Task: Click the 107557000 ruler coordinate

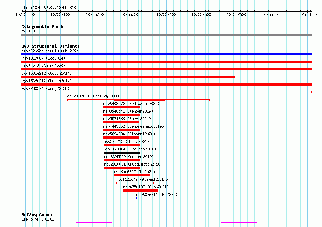Action: (25, 14)
